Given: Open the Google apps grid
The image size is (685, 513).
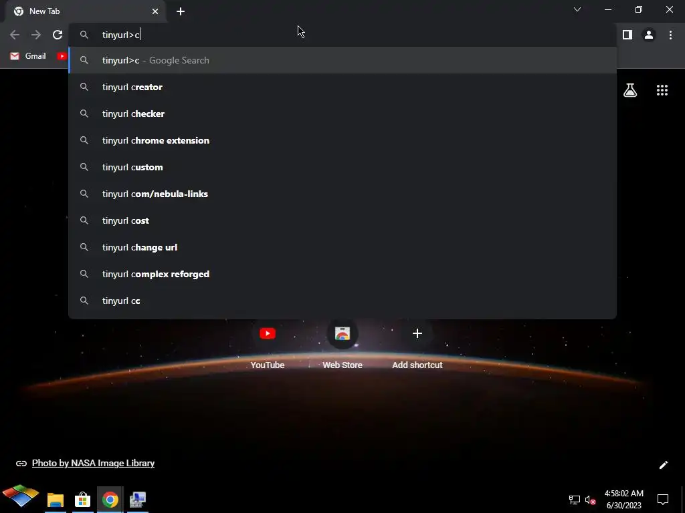Looking at the screenshot, I should (662, 90).
